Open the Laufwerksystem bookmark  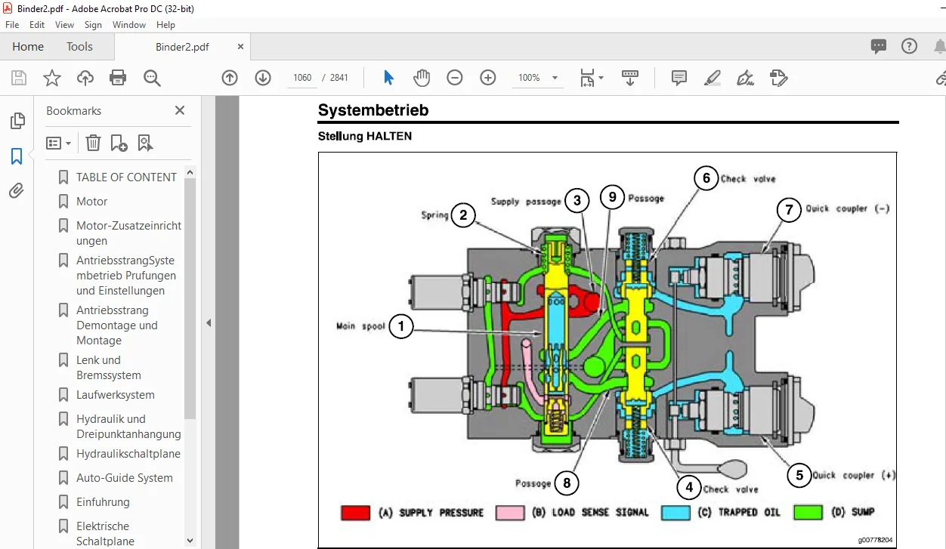(115, 394)
